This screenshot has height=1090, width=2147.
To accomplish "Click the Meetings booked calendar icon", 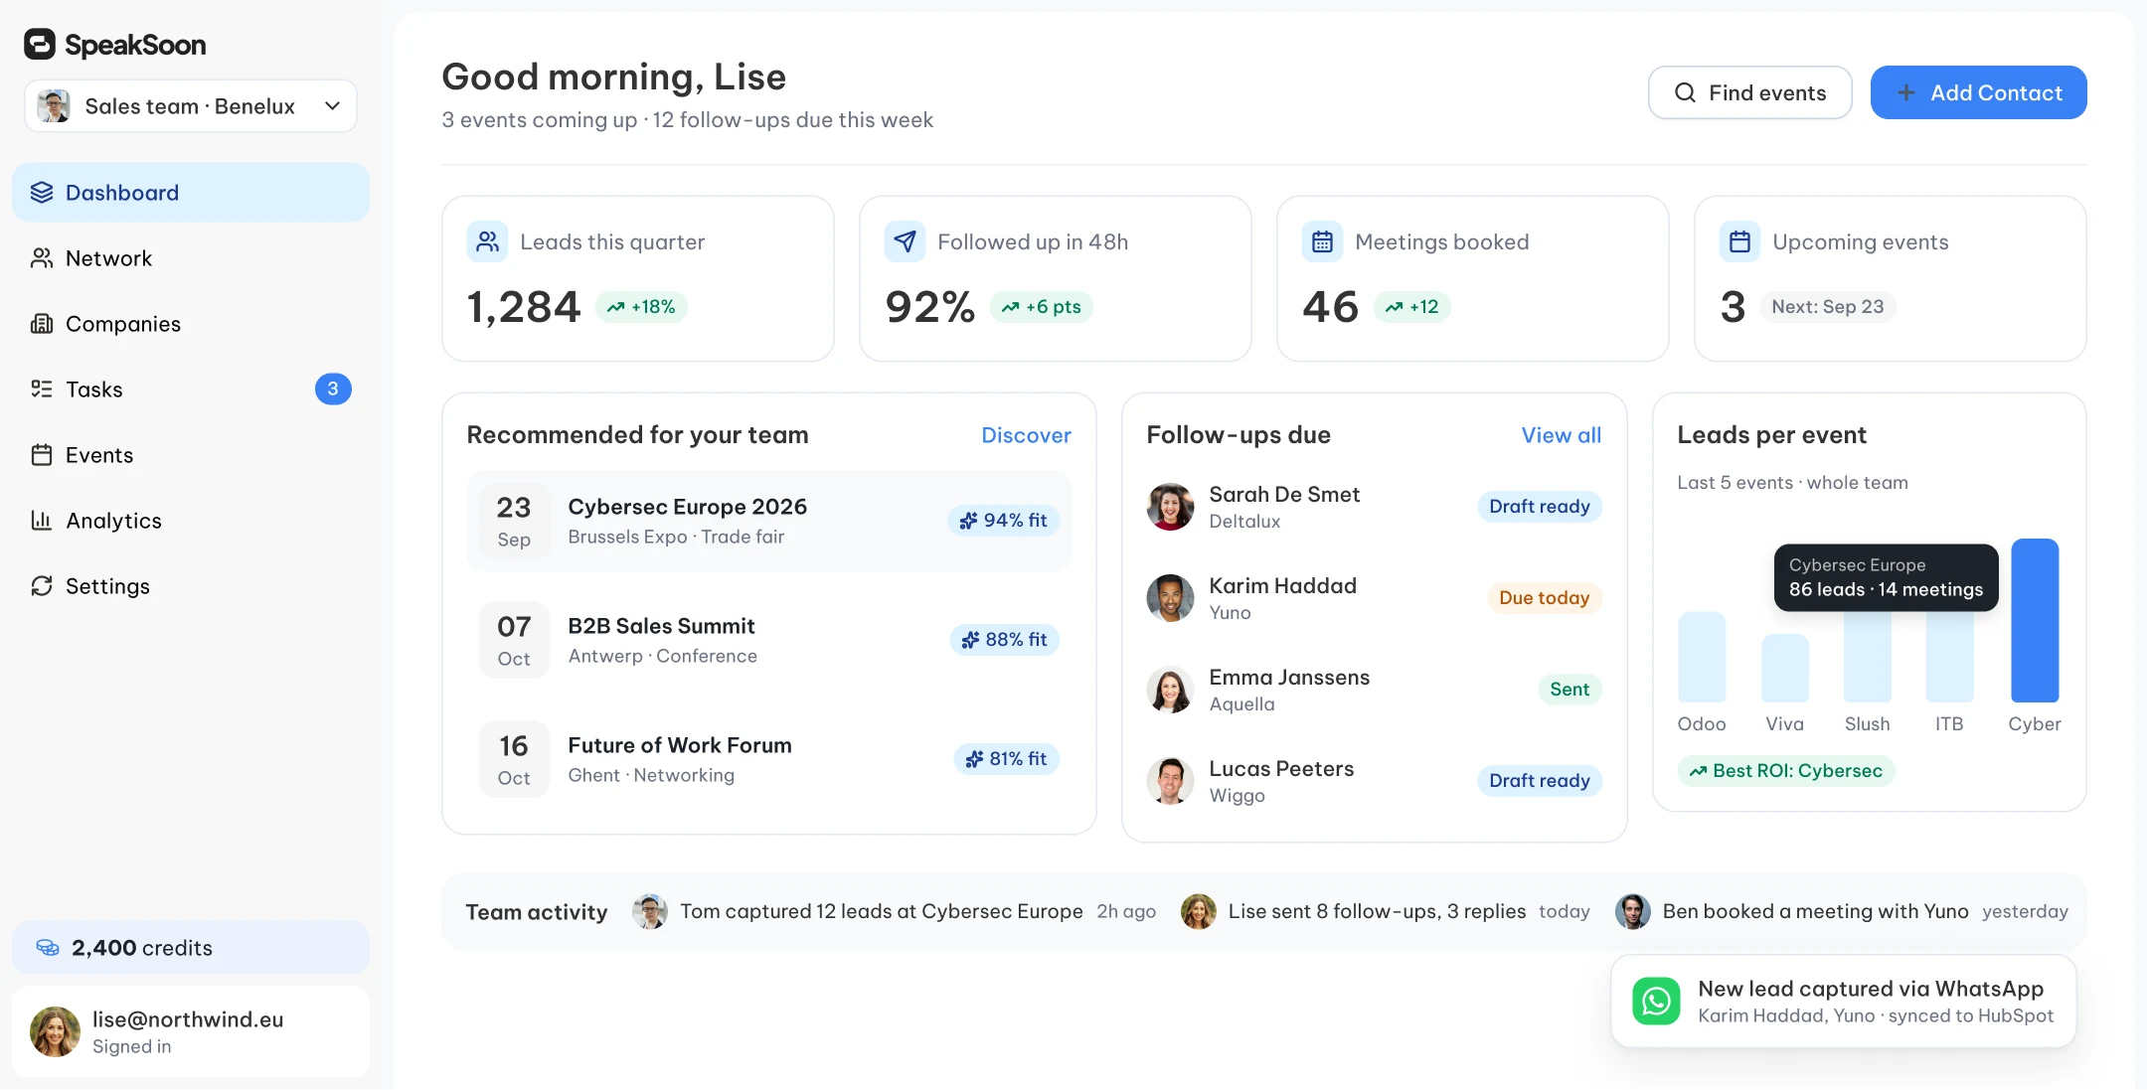I will [1322, 241].
